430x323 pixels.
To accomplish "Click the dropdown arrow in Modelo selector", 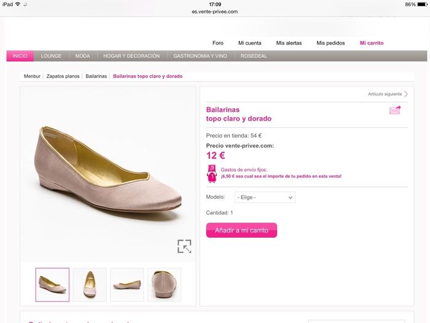I will click(290, 197).
